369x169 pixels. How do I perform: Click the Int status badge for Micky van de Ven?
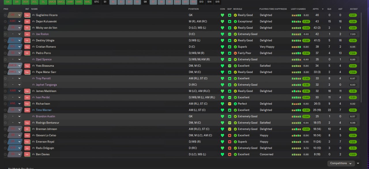coord(27,28)
